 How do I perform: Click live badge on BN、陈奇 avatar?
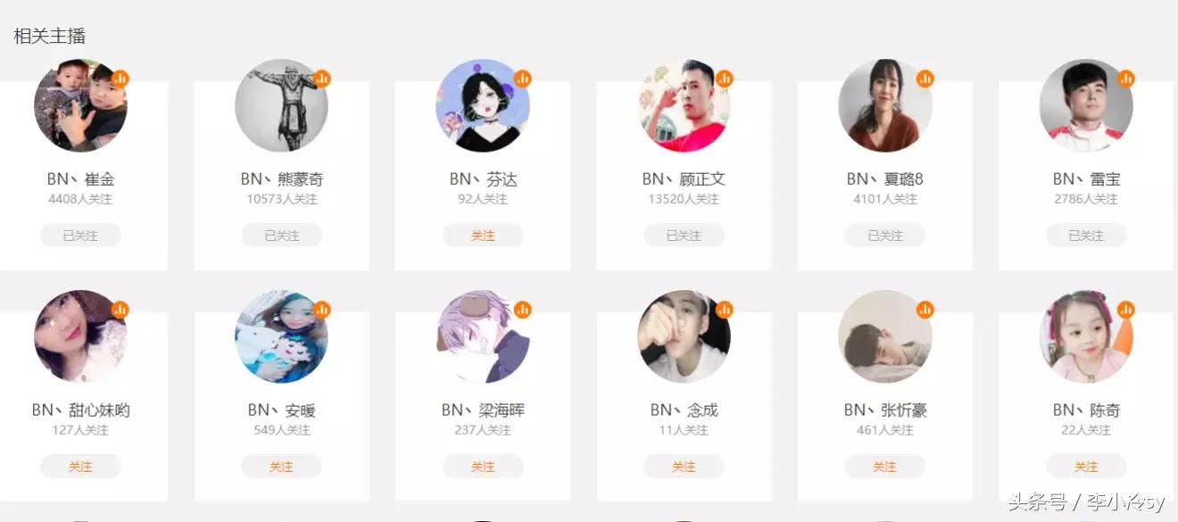[1126, 310]
